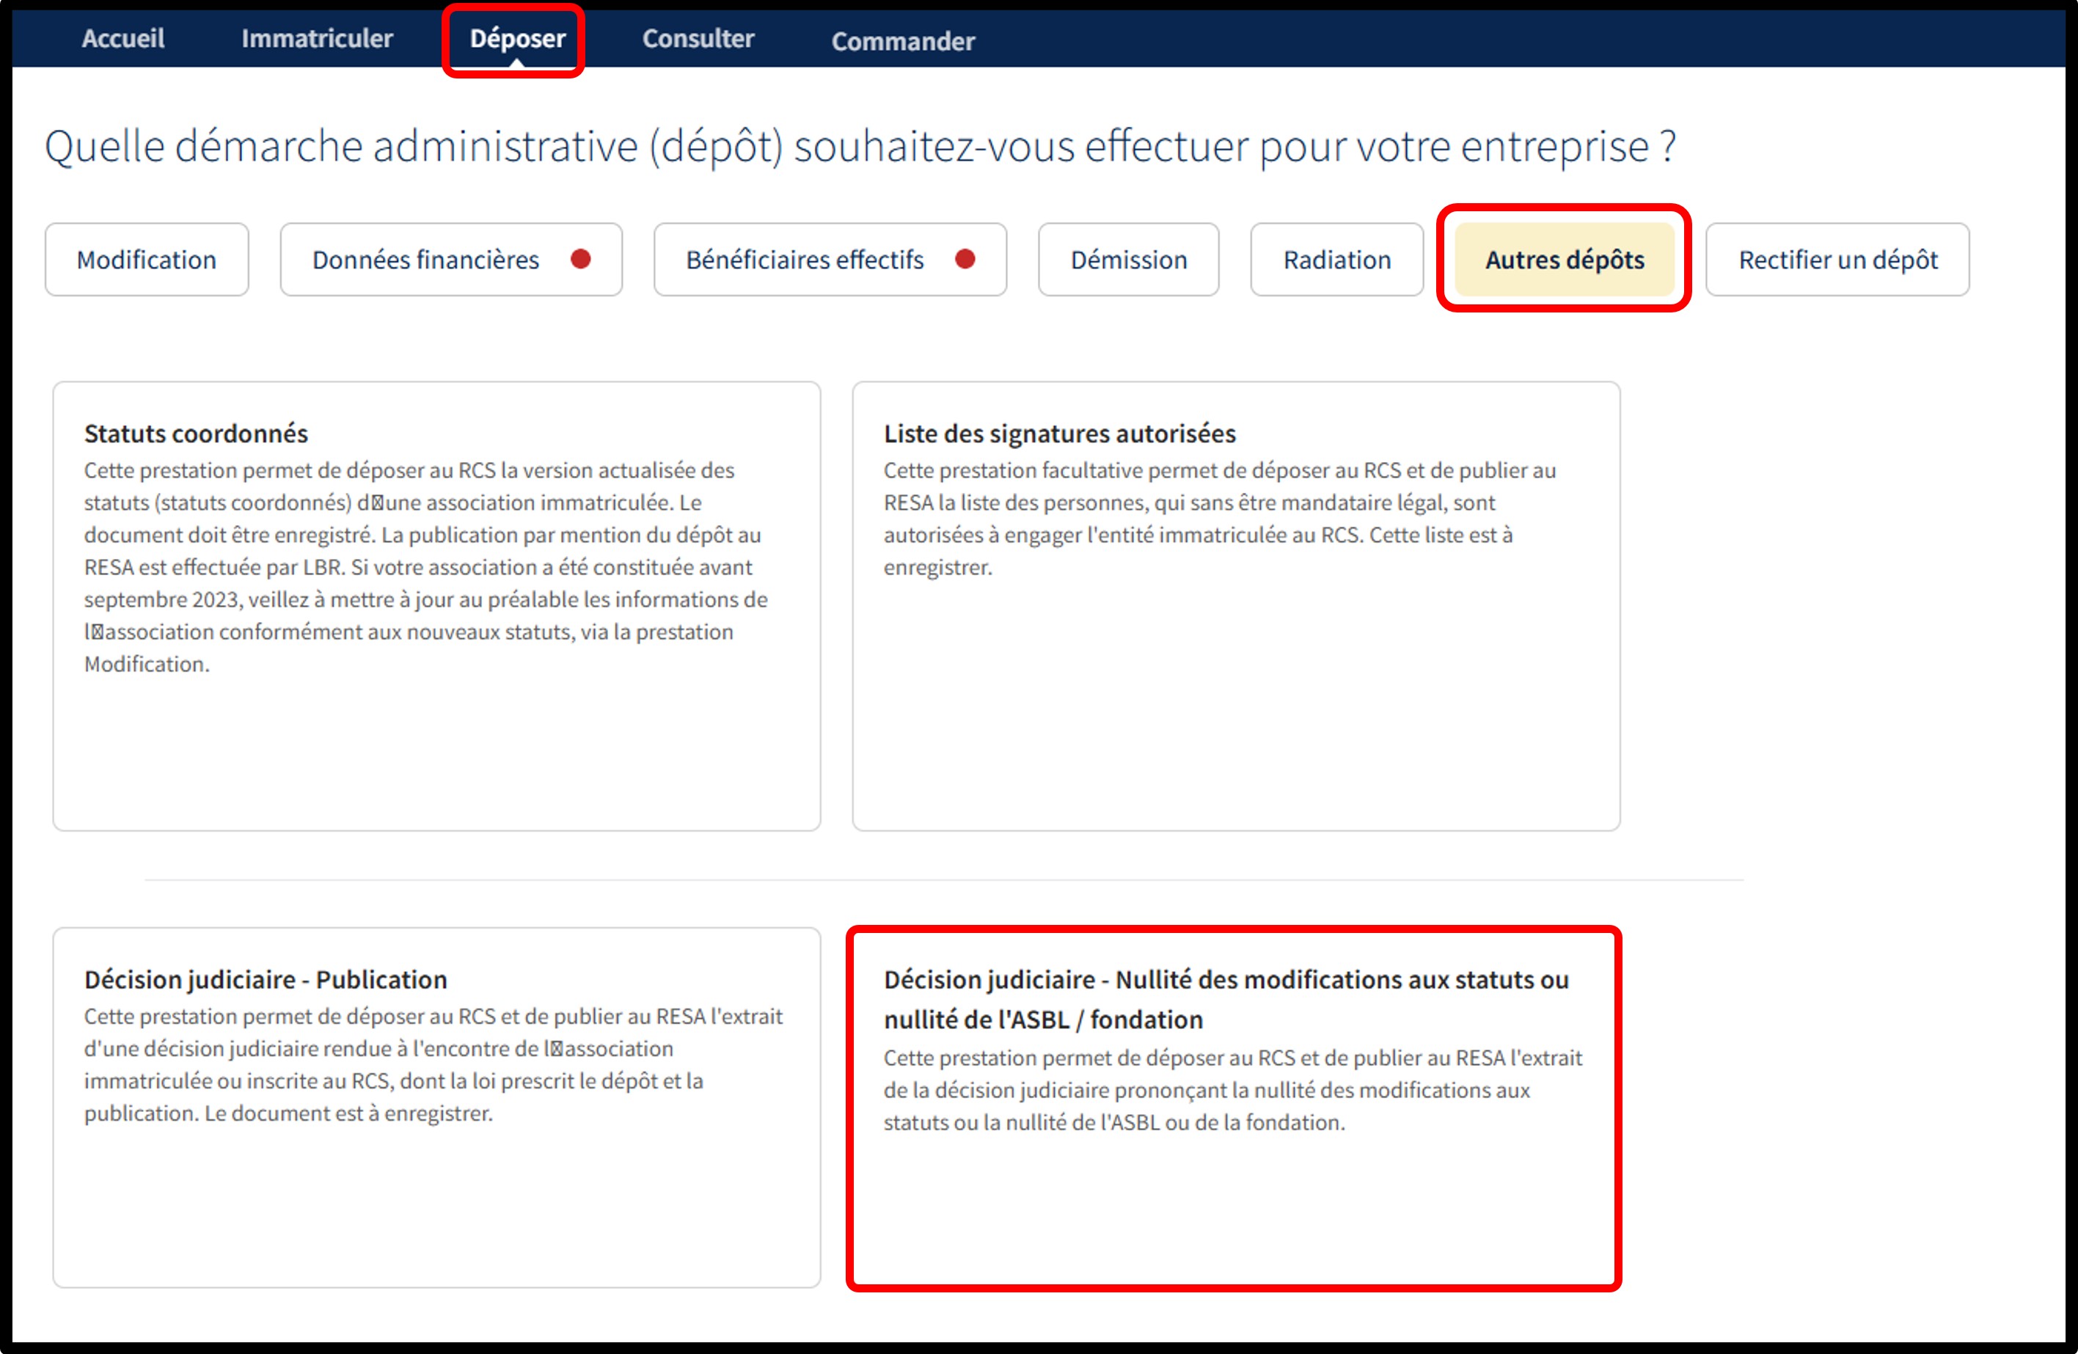Screen dimensions: 2078x1354
Task: Switch to Données financières tab
Action: [x=426, y=259]
